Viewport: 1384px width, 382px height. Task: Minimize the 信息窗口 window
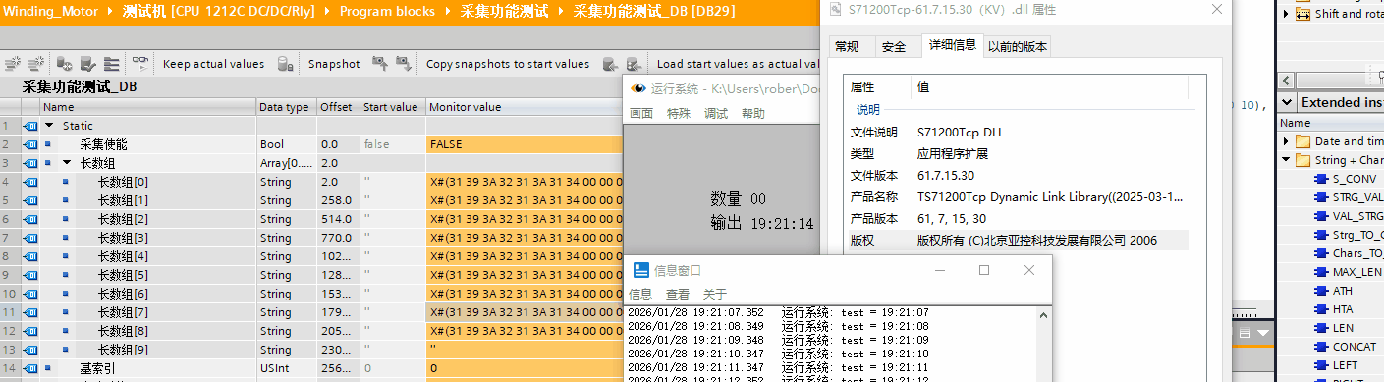(940, 270)
